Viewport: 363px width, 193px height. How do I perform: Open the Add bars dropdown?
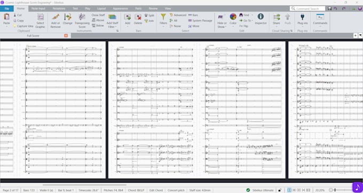tap(128, 20)
